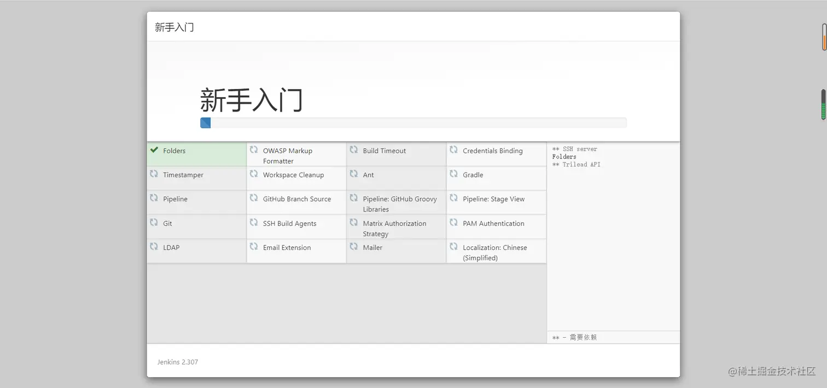
Task: Click the pending spinner icon beside Gradle
Action: click(453, 174)
